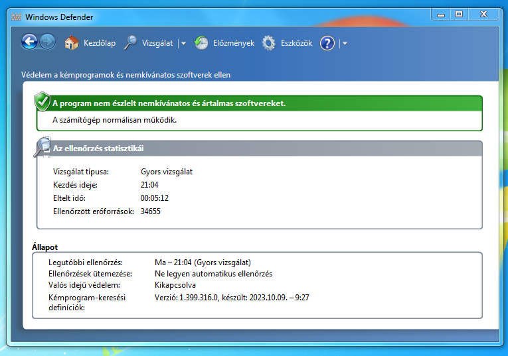Go back with the blue Back arrow
The image size is (508, 356).
(29, 42)
